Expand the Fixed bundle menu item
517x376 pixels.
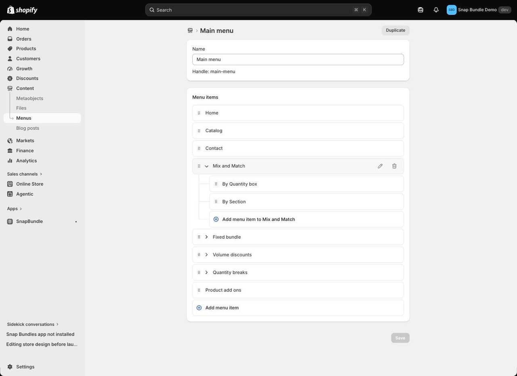coord(206,237)
